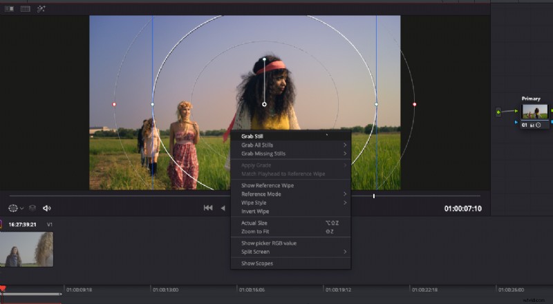This screenshot has height=304, width=553.
Task: Click the highlight magic wand icon
Action: point(41,9)
